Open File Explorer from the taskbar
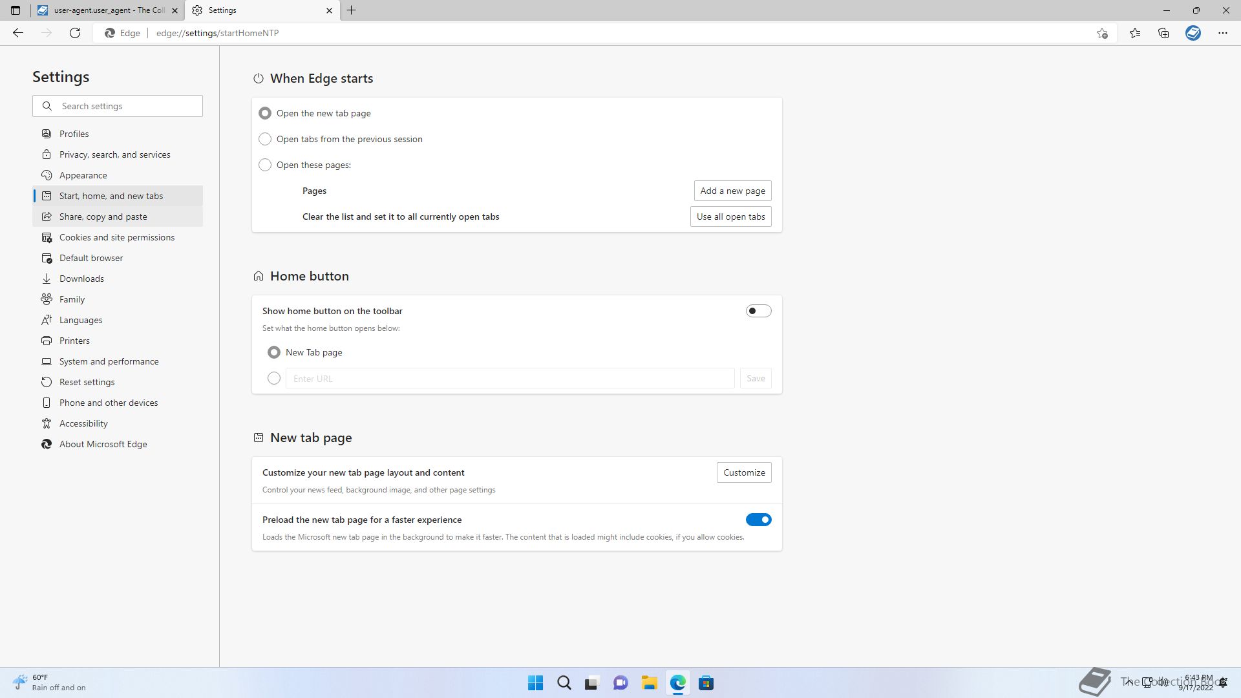 tap(649, 683)
